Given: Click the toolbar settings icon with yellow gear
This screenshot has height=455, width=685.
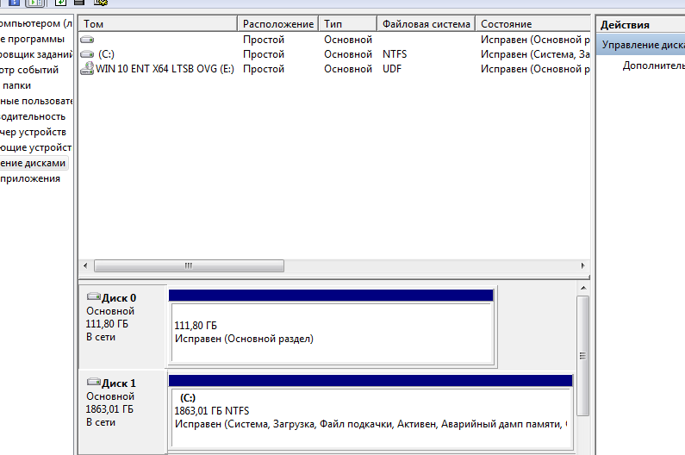Looking at the screenshot, I should [101, 3].
